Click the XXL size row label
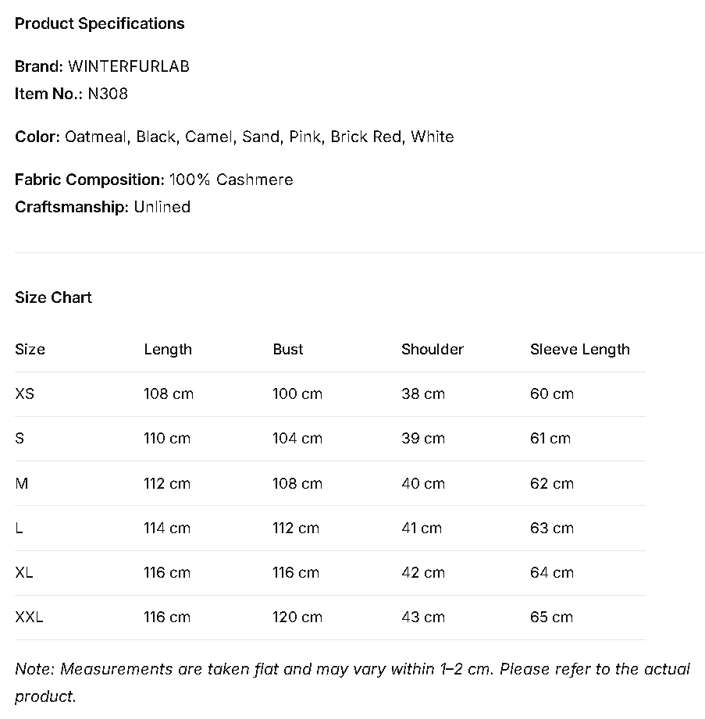Image resolution: width=705 pixels, height=719 pixels. coord(29,617)
